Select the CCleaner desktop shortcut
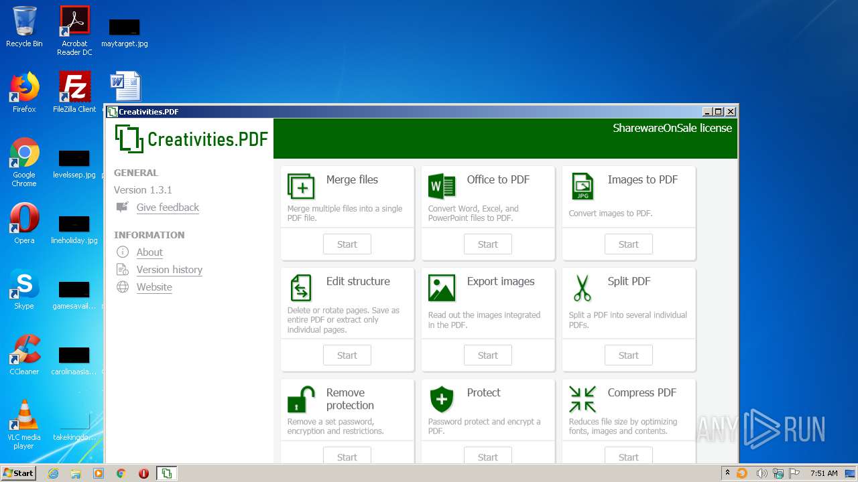Viewport: 858px width, 482px height. pyautogui.click(x=24, y=355)
